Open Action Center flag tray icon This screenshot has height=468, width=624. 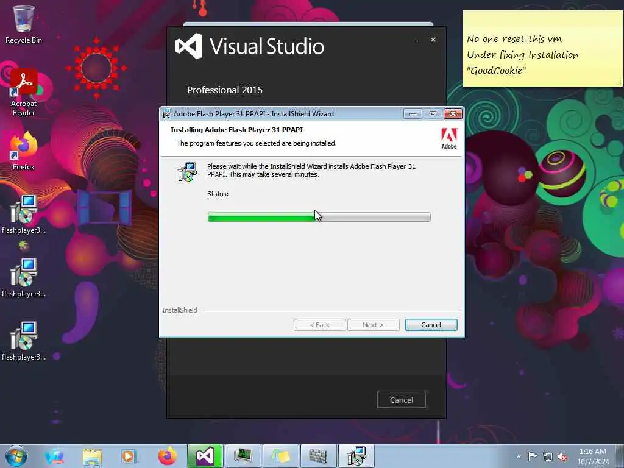(x=533, y=456)
